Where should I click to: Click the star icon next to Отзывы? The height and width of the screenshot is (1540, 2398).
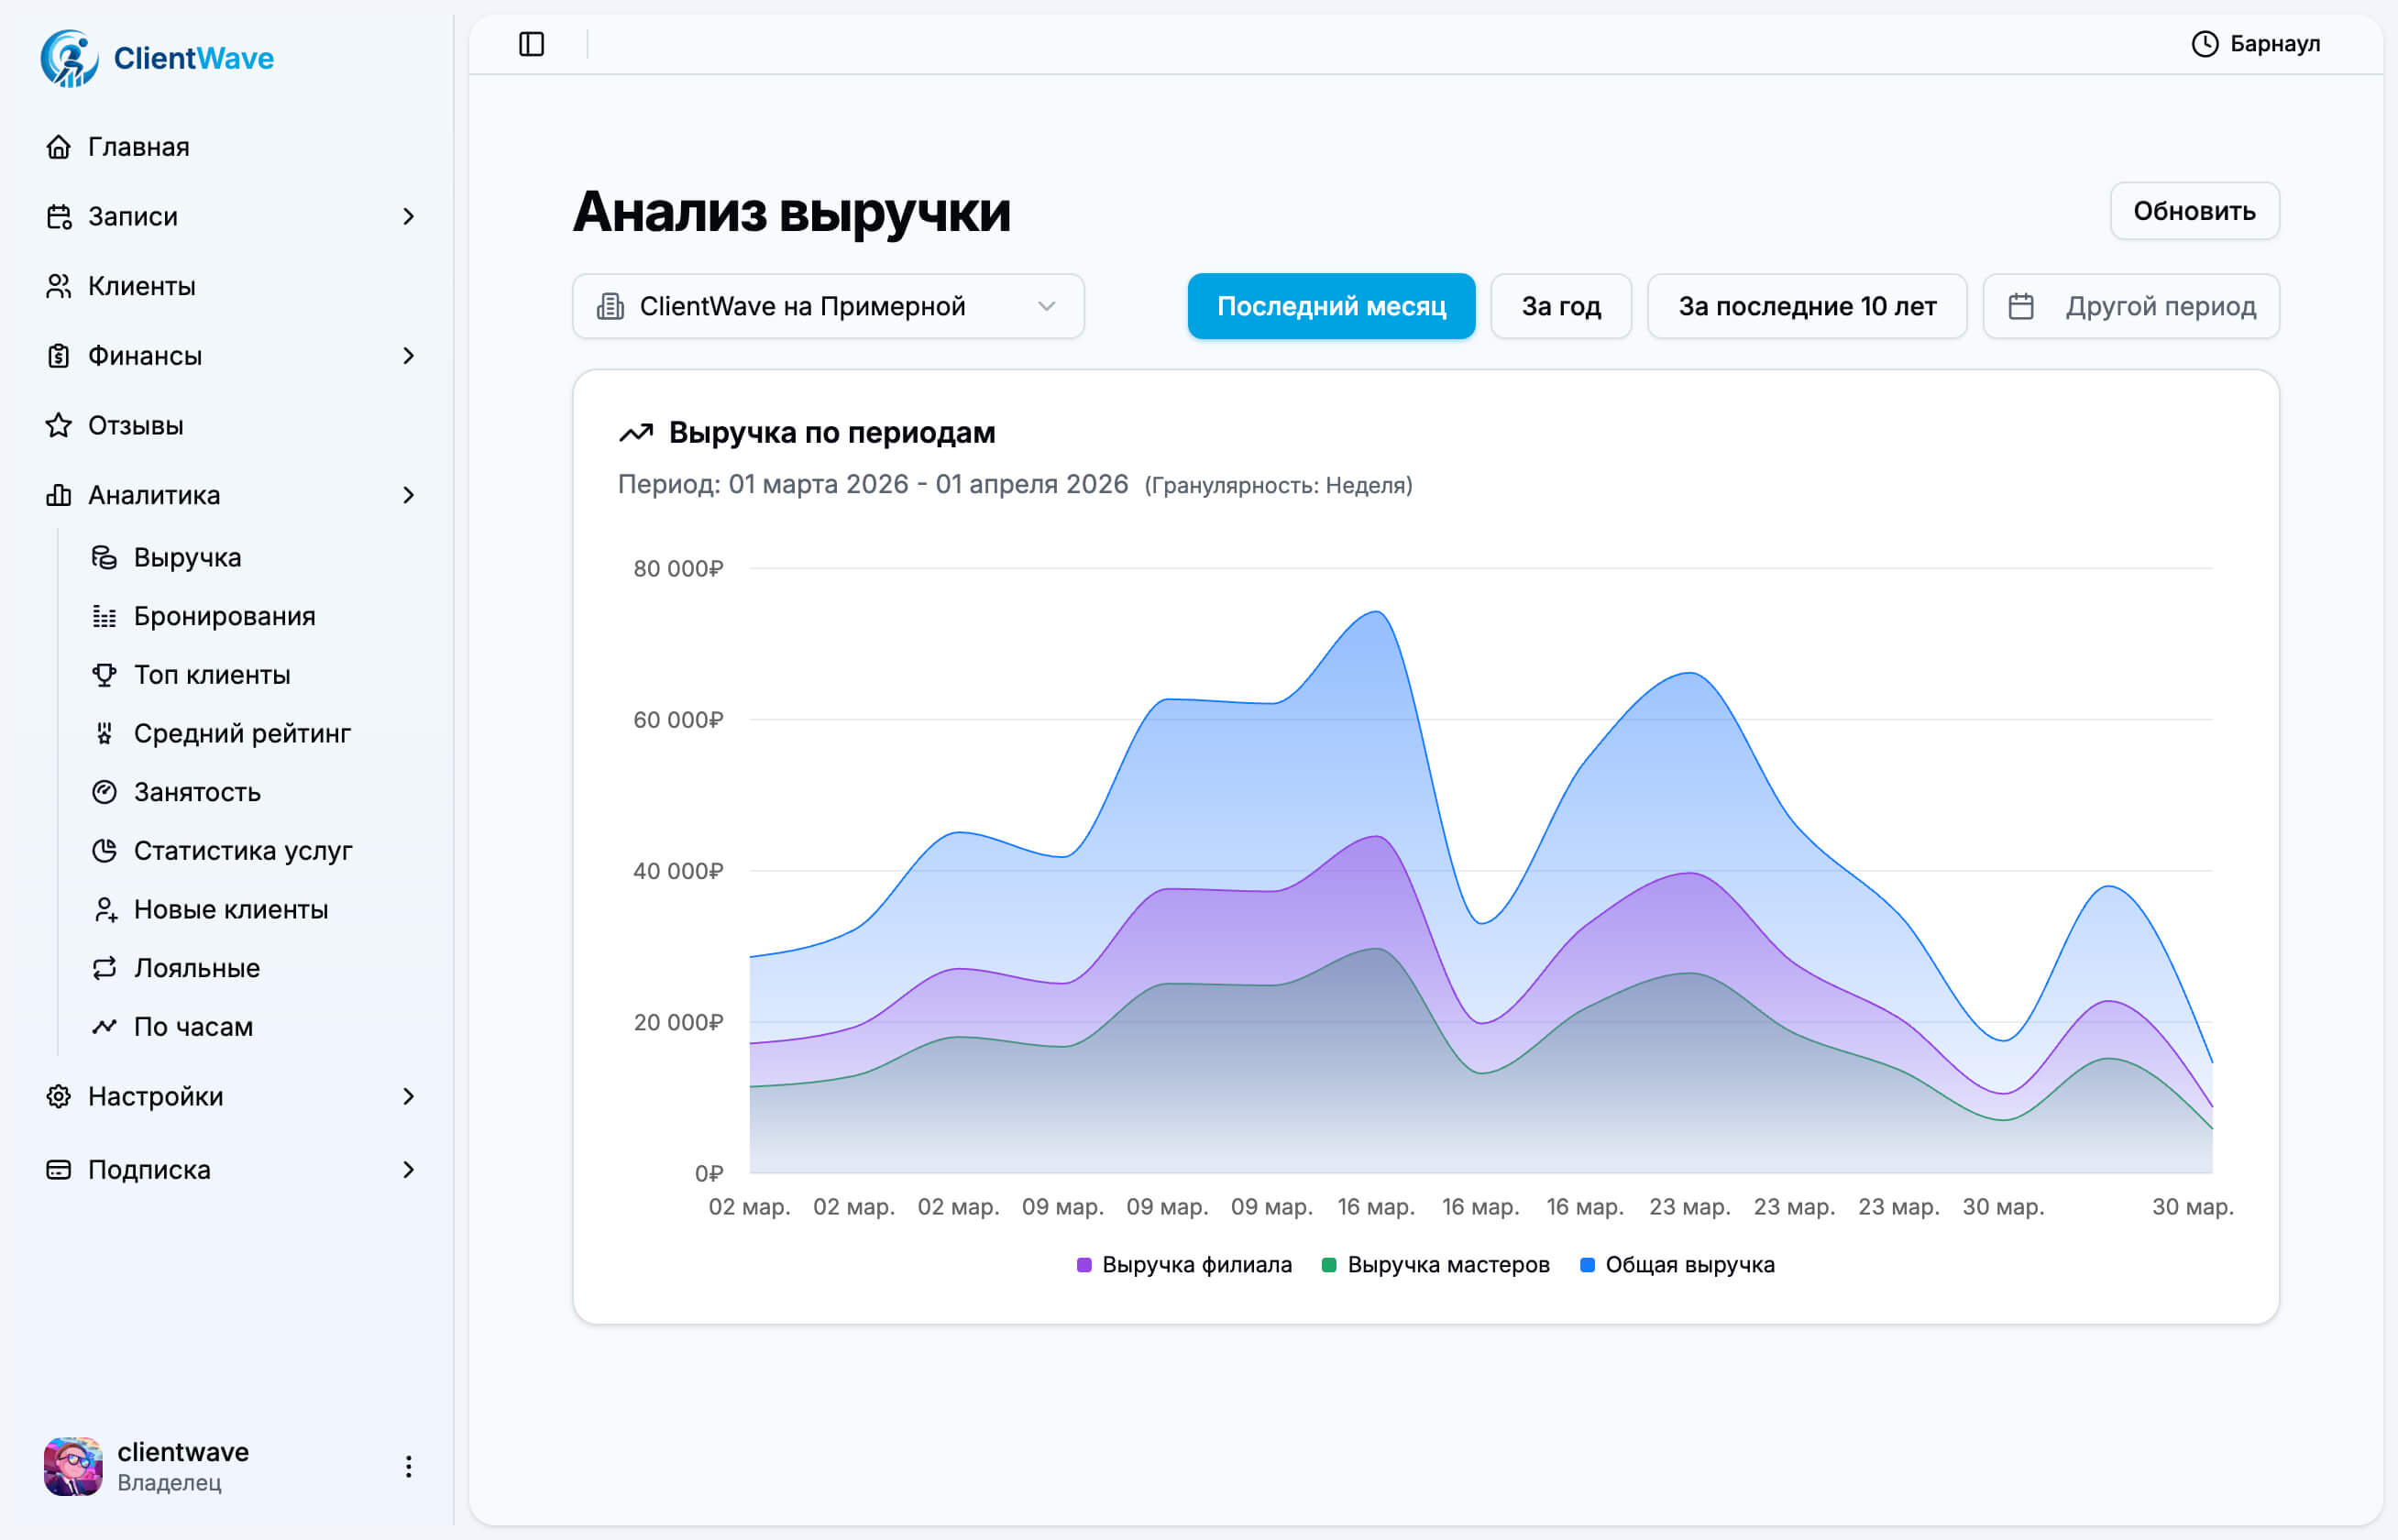pos(59,426)
